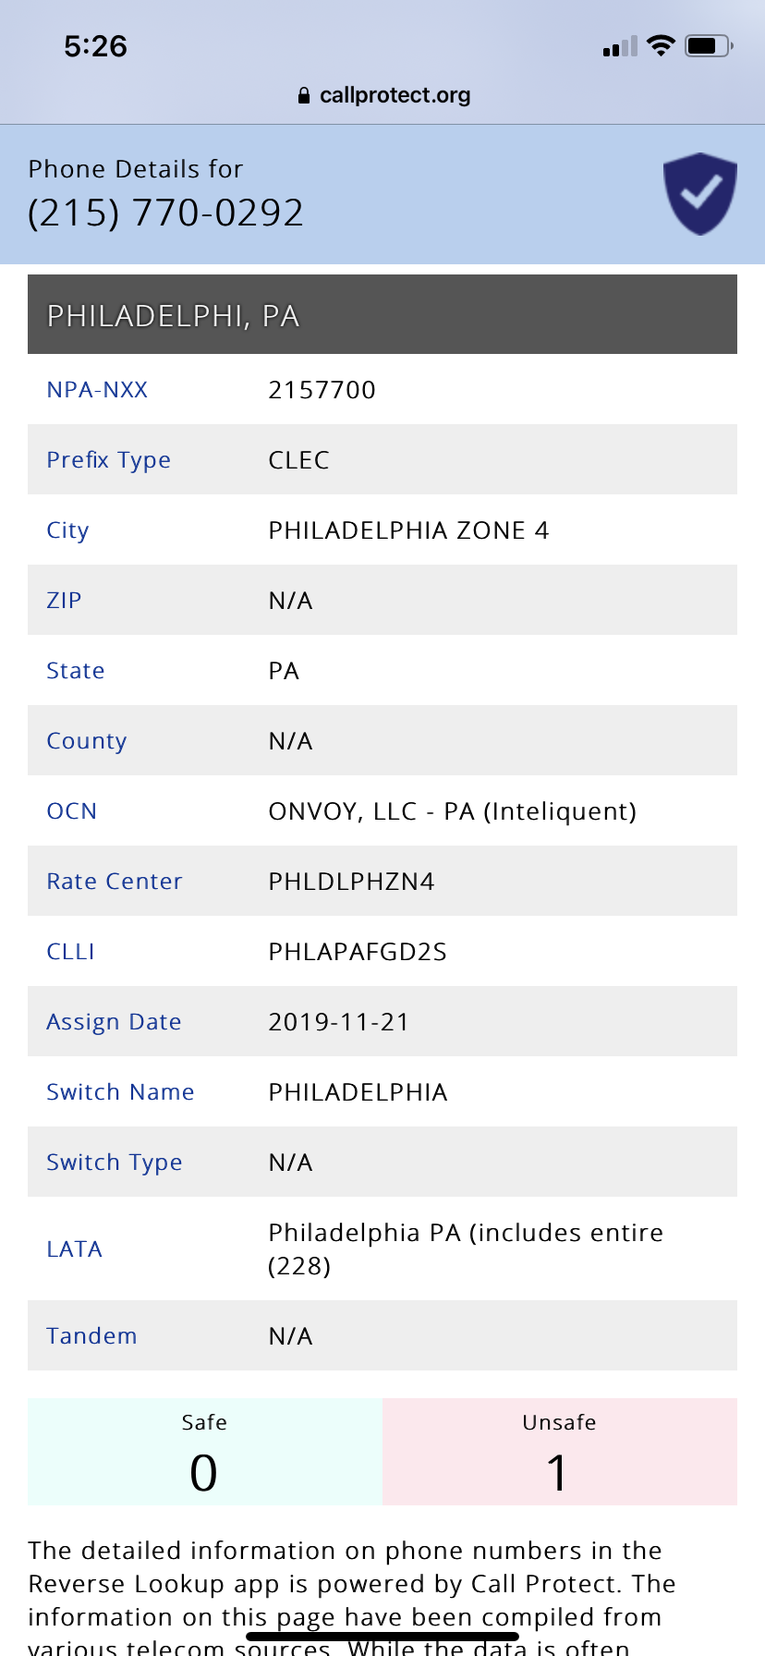This screenshot has width=765, height=1656.
Task: Tap the Unsafe count box
Action: 560,1452
